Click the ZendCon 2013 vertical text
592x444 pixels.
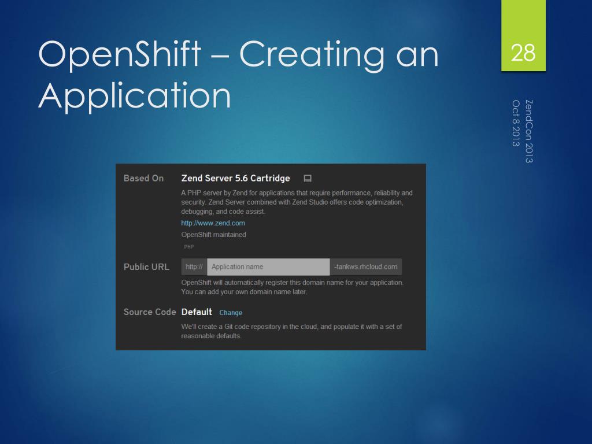tap(529, 131)
